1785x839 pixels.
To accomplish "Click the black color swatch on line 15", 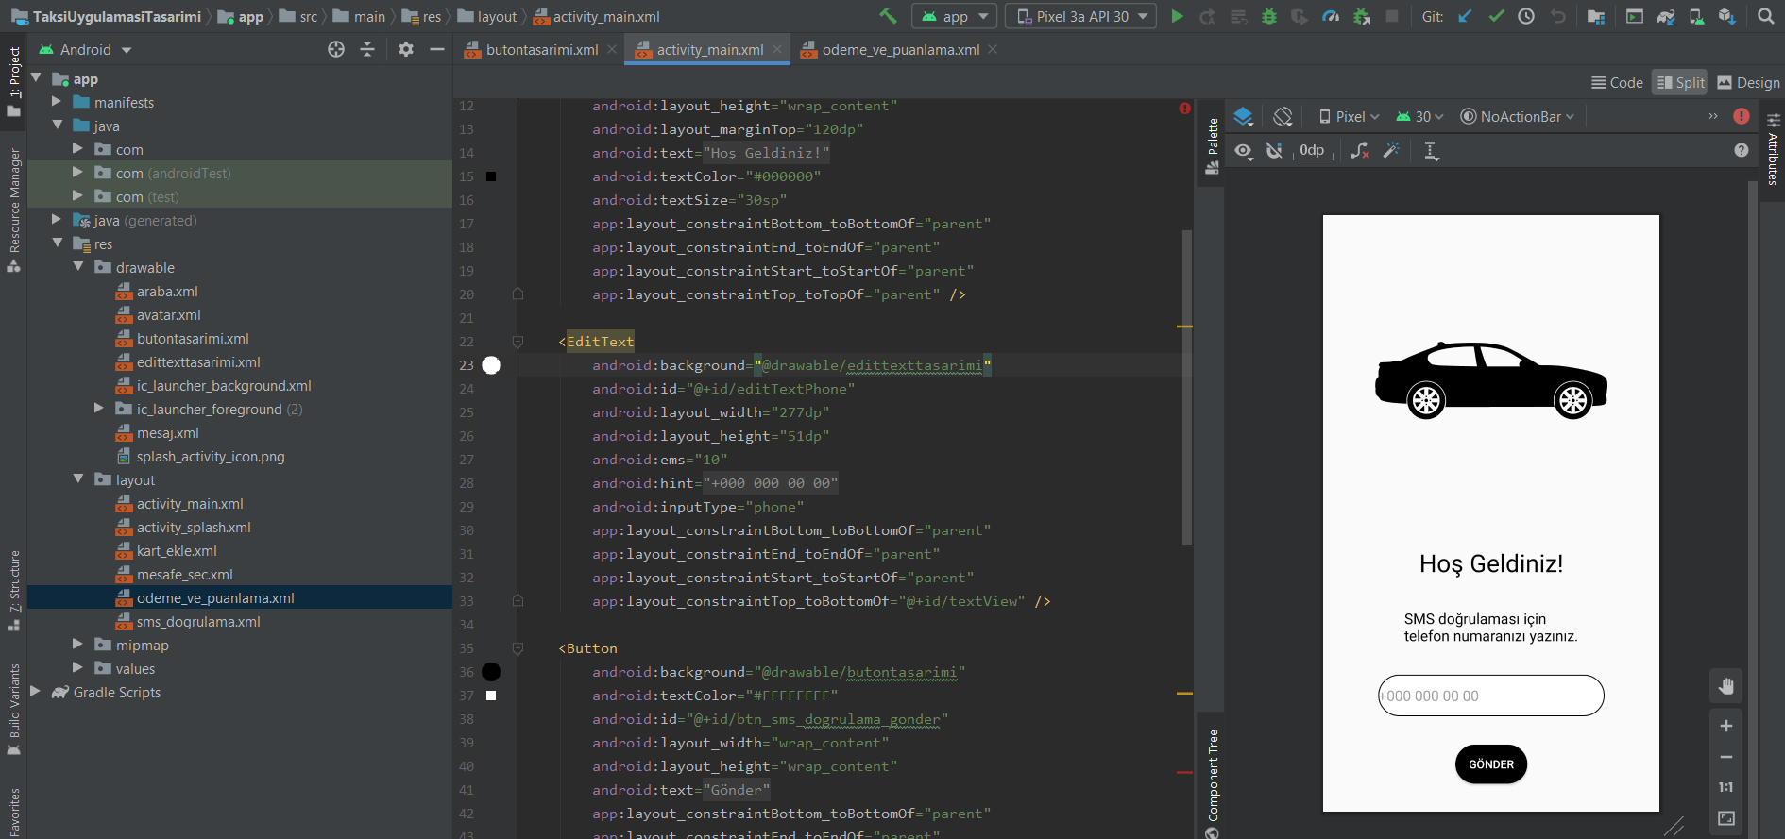I will (491, 176).
